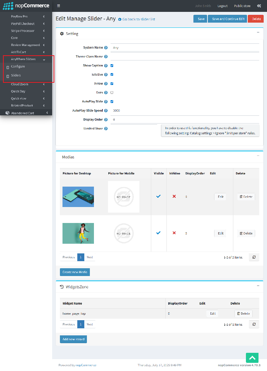Open the Review Management sidebar menu
The width and height of the screenshot is (267, 371).
coord(26,45)
